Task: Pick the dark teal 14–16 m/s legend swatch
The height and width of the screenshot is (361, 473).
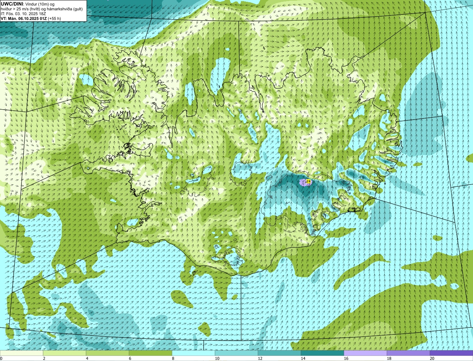Action: pyautogui.click(x=322, y=353)
